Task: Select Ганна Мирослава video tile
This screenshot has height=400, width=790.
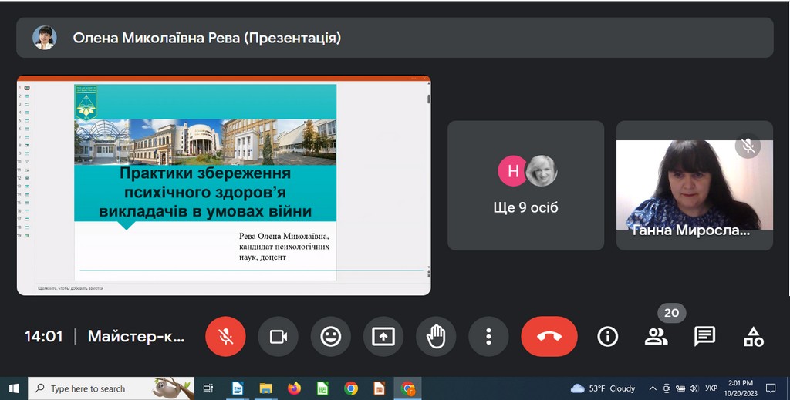Action: pyautogui.click(x=694, y=186)
